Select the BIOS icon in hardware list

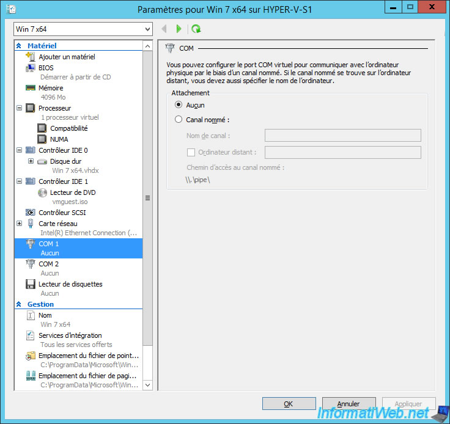pos(31,68)
